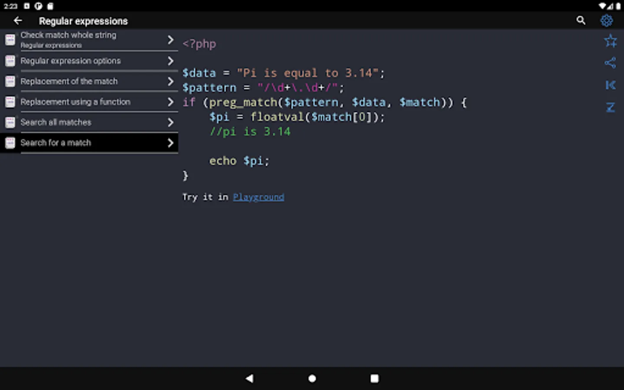
Task: Bookmark this snippet with the star icon
Action: pyautogui.click(x=611, y=41)
